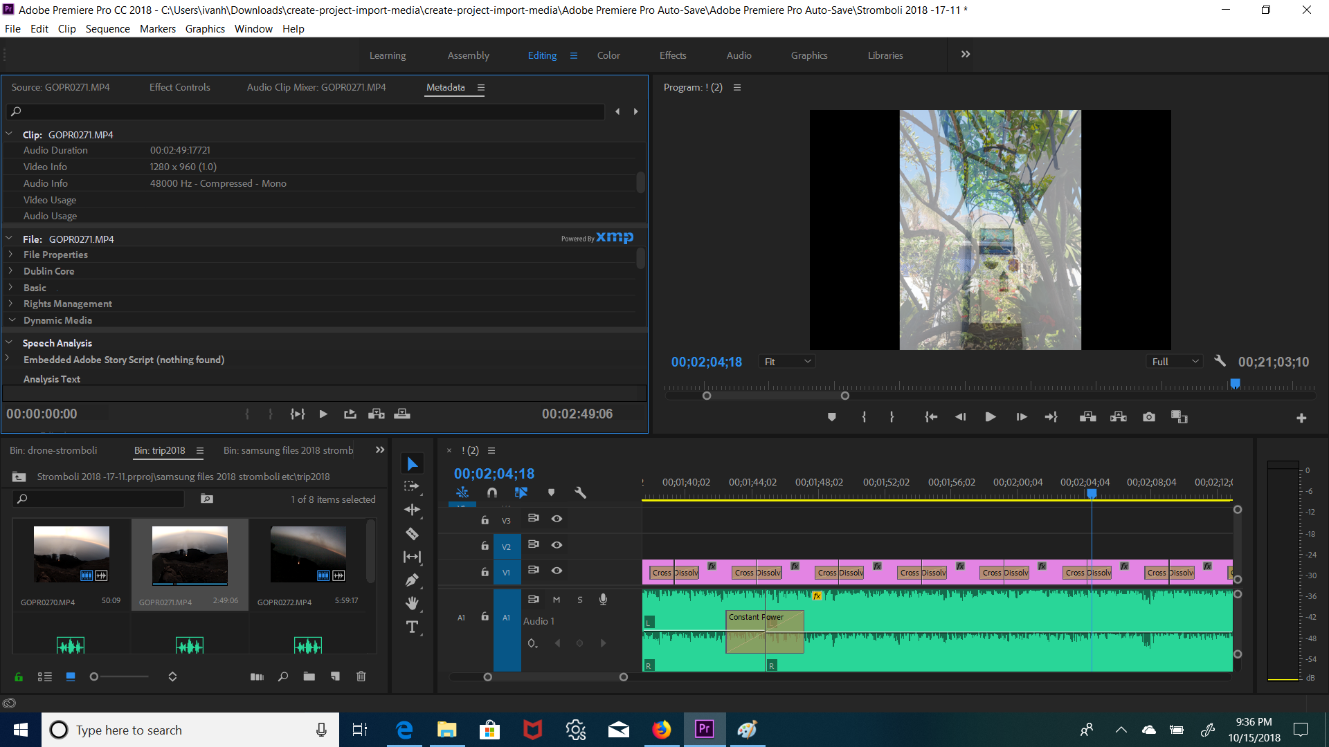
Task: Go to next metadata search result
Action: pyautogui.click(x=635, y=111)
